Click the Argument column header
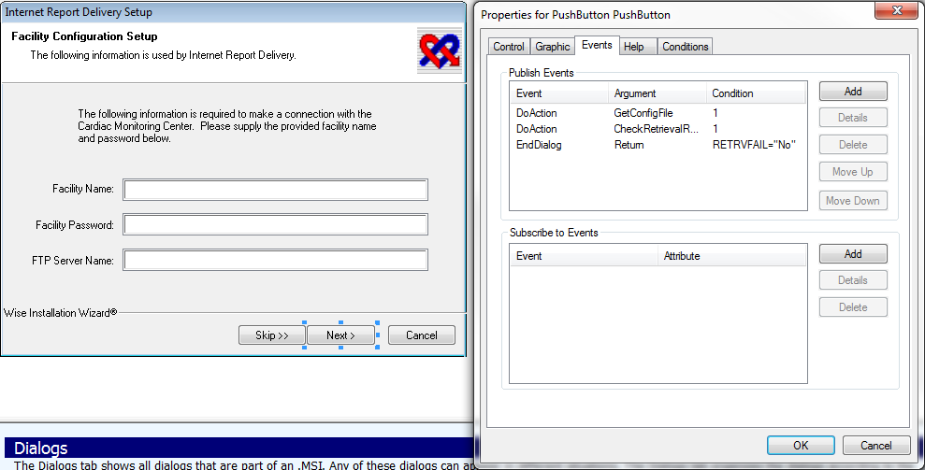 (658, 93)
